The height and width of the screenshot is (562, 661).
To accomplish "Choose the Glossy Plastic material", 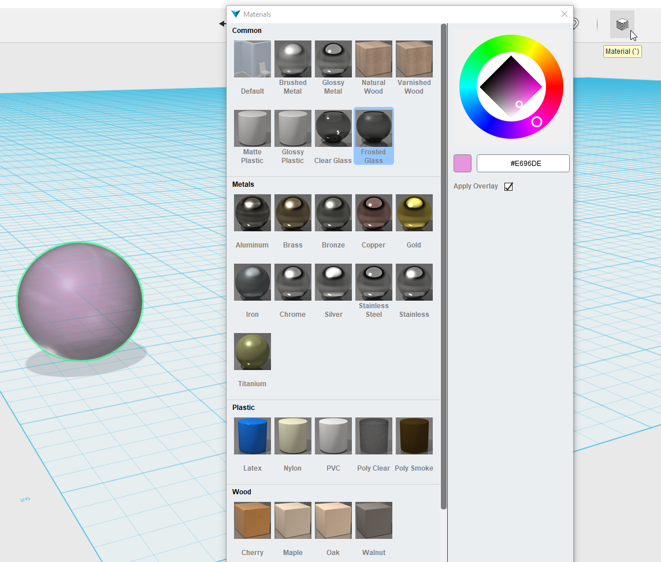I will pos(292,128).
